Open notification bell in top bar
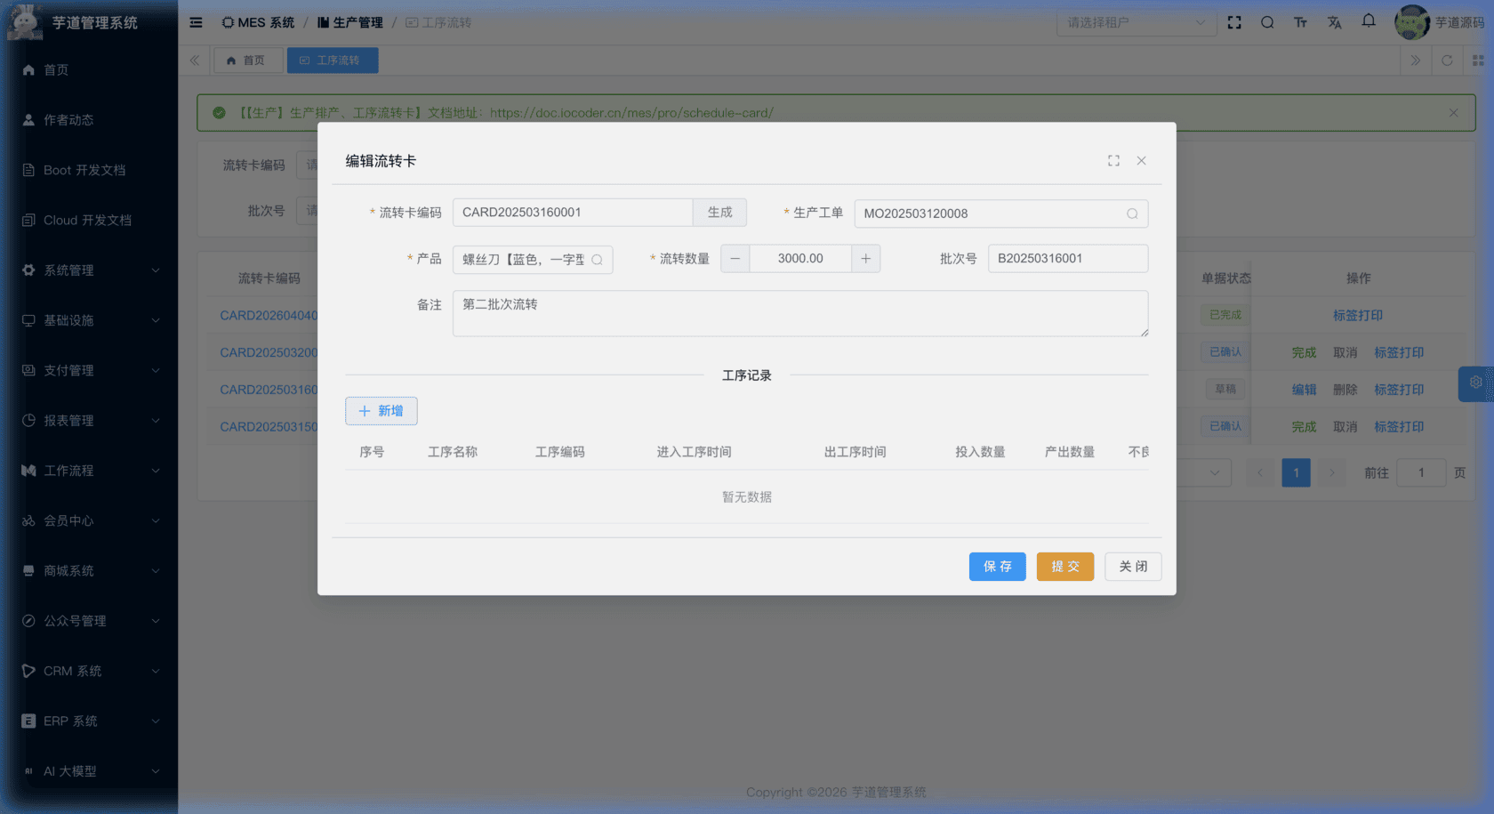 [1369, 21]
